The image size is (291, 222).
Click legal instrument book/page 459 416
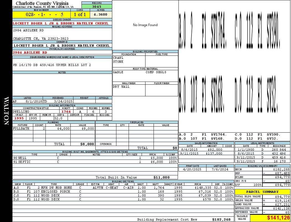[279, 157]
